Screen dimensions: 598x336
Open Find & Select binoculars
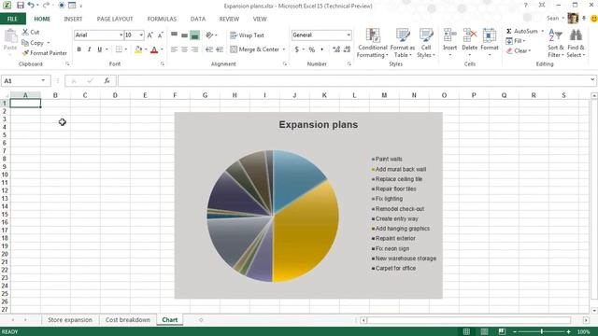576,43
